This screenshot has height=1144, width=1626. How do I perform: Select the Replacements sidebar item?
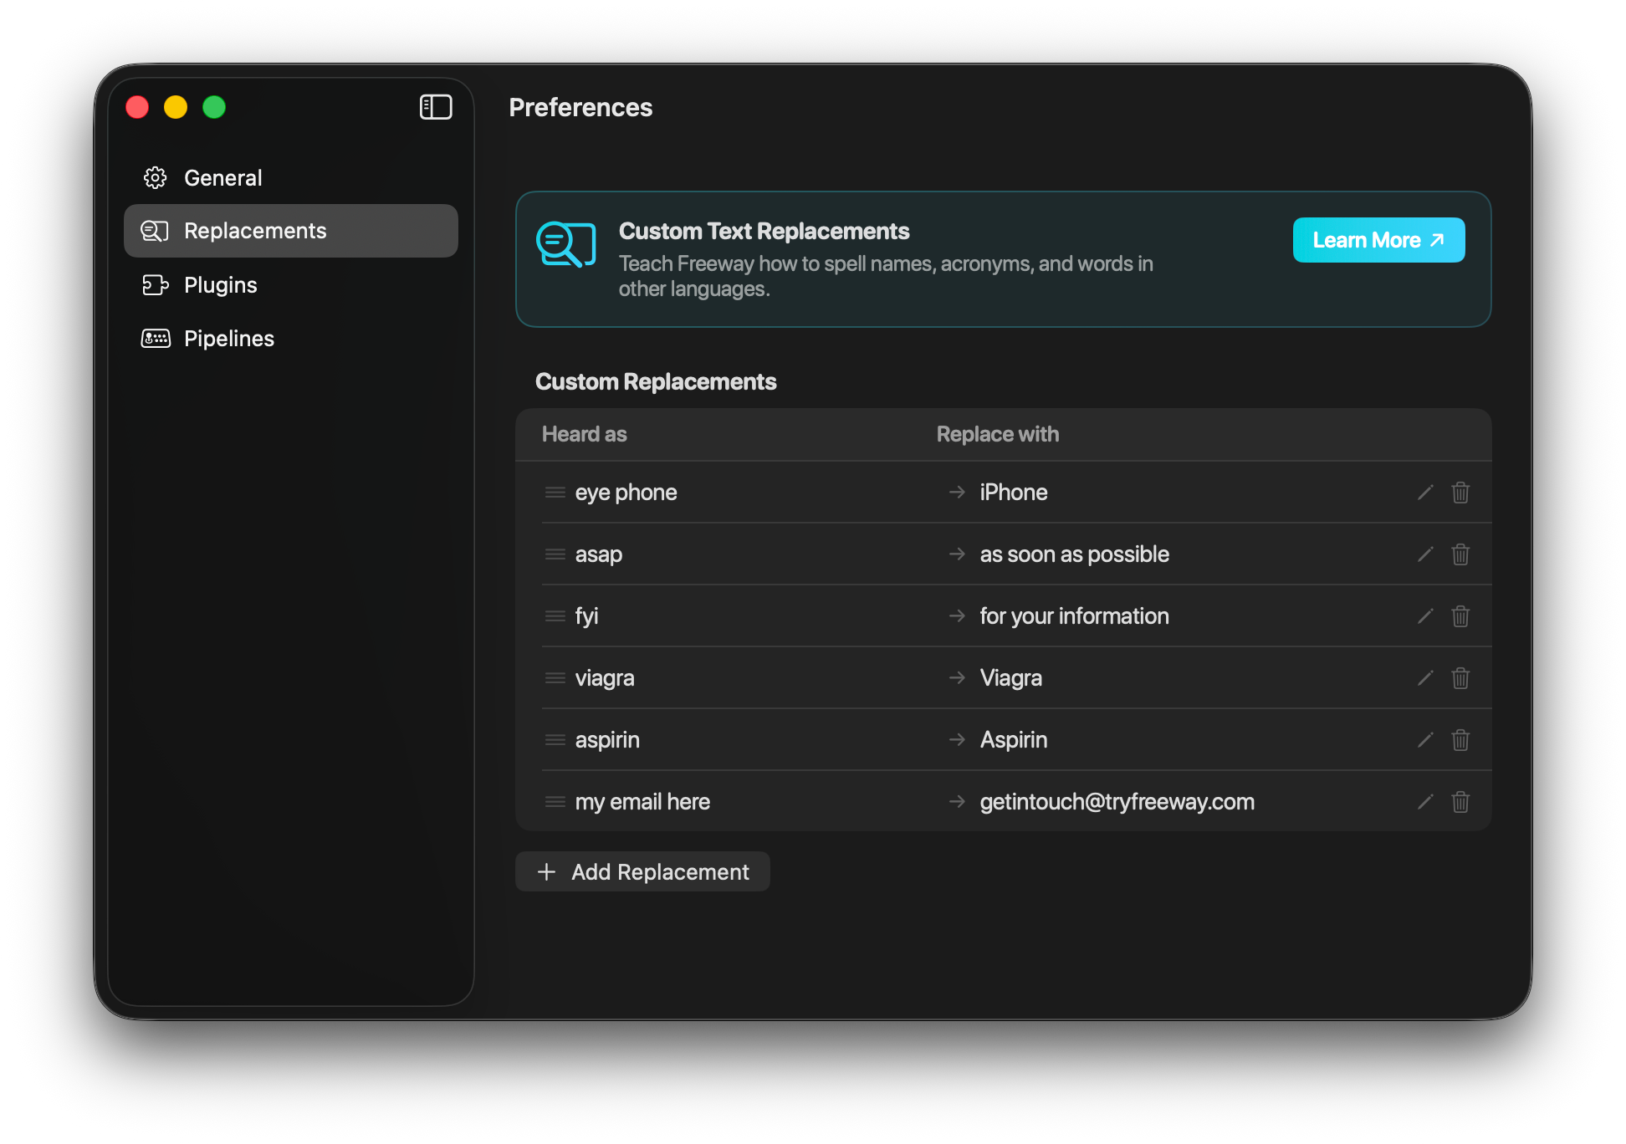click(255, 231)
